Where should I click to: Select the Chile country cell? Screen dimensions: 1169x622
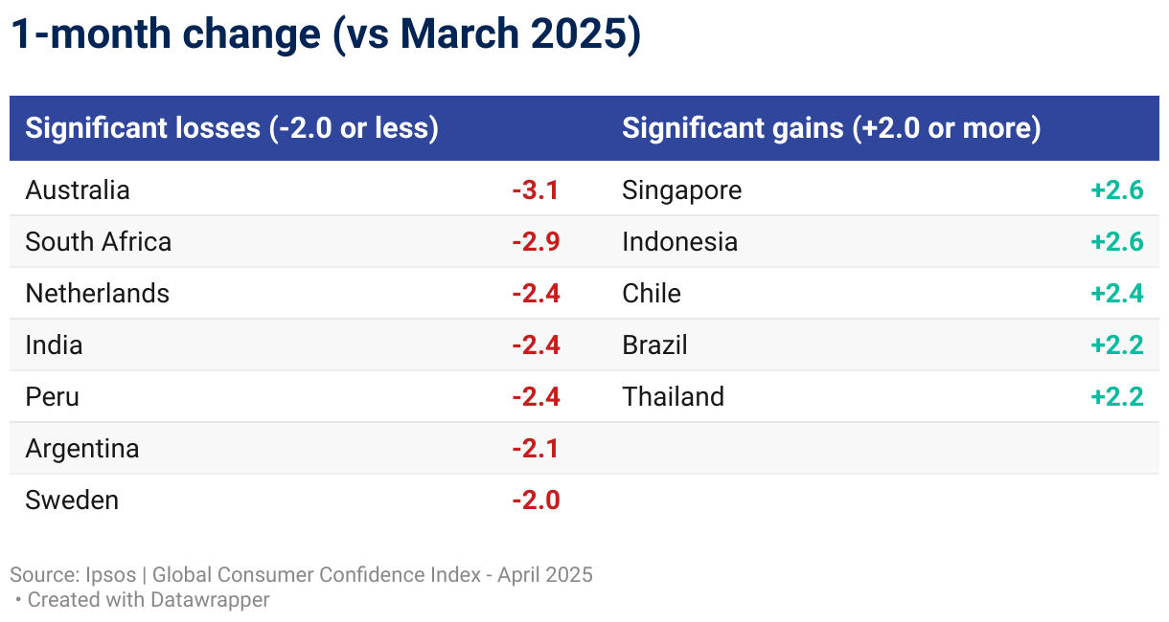tap(652, 294)
